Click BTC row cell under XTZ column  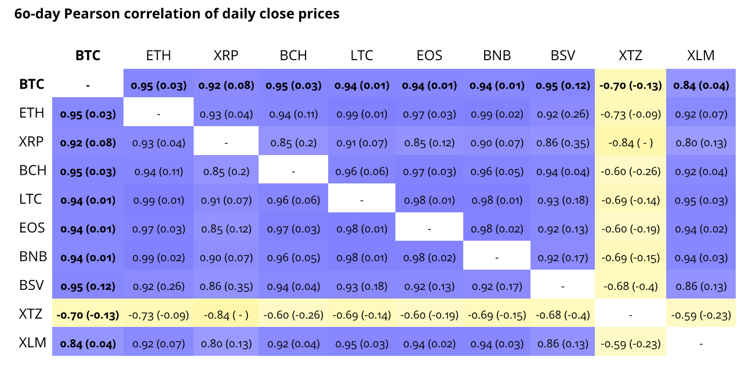pyautogui.click(x=630, y=86)
